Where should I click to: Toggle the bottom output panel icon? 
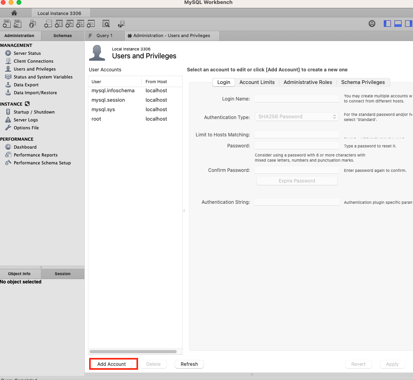[x=398, y=24]
